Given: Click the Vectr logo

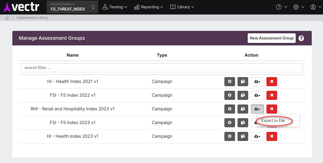Looking at the screenshot, I should click(x=21, y=7).
